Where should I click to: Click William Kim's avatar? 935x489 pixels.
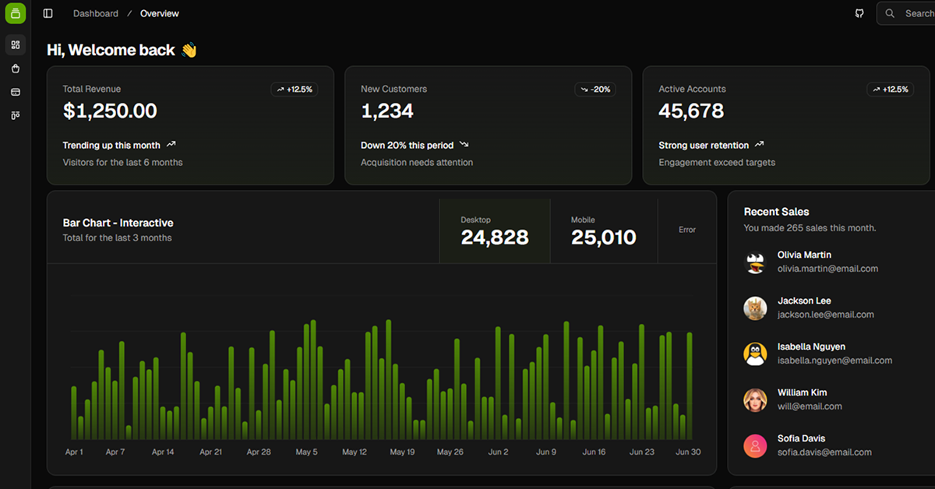click(x=755, y=400)
